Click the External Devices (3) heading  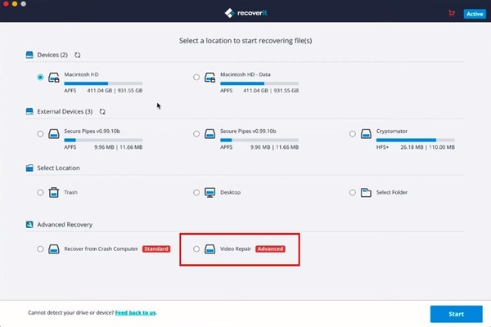[x=65, y=112]
